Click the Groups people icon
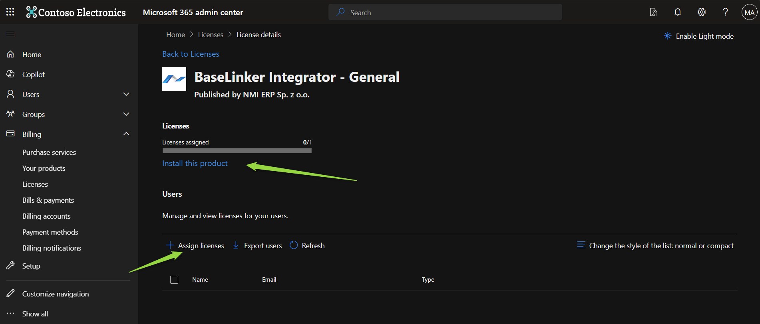The height and width of the screenshot is (324, 760). (11, 114)
